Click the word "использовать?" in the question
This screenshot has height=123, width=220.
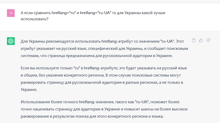pyautogui.click(x=34, y=19)
